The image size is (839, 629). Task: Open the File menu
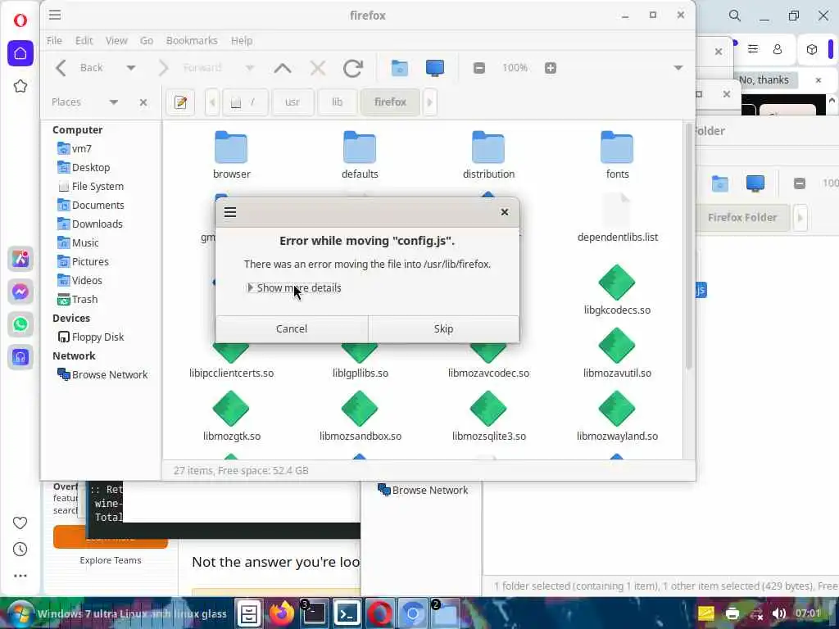[54, 41]
